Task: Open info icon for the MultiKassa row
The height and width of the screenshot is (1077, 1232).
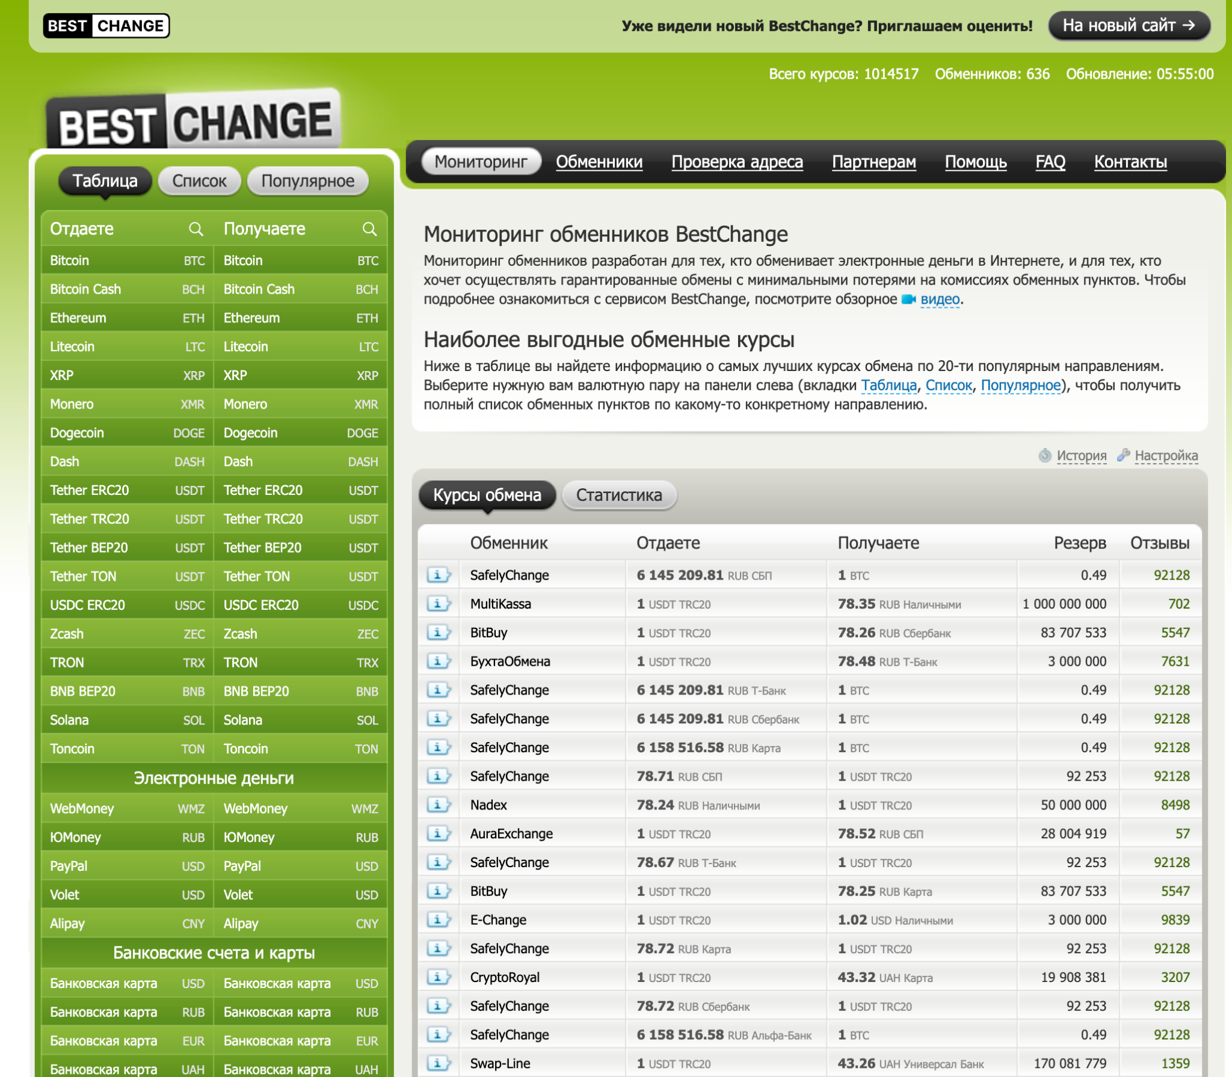Action: pos(439,604)
